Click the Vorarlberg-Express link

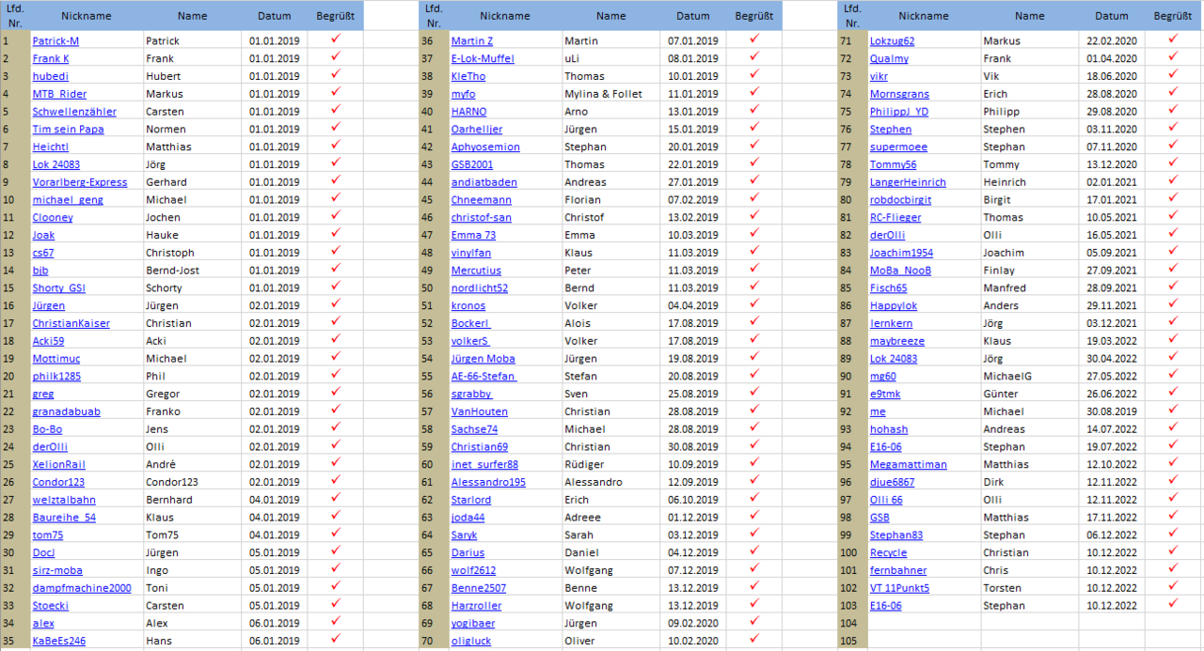pos(80,182)
